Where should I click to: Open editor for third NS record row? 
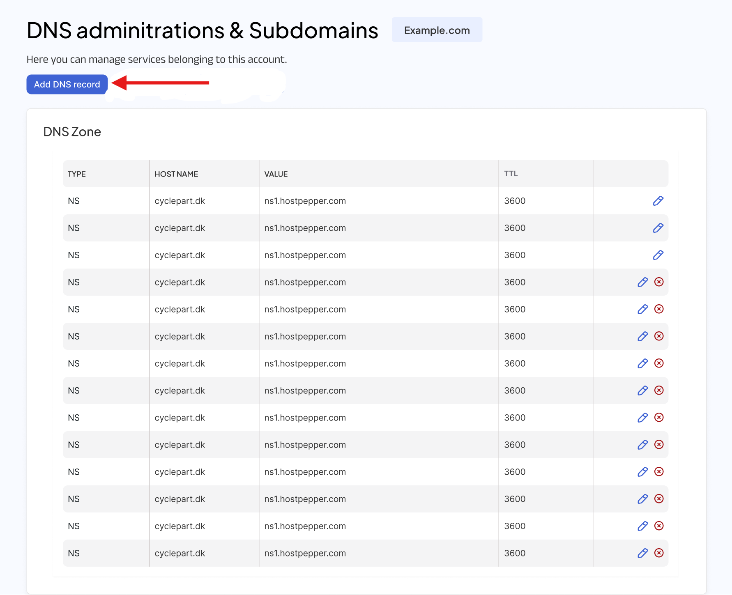(658, 255)
